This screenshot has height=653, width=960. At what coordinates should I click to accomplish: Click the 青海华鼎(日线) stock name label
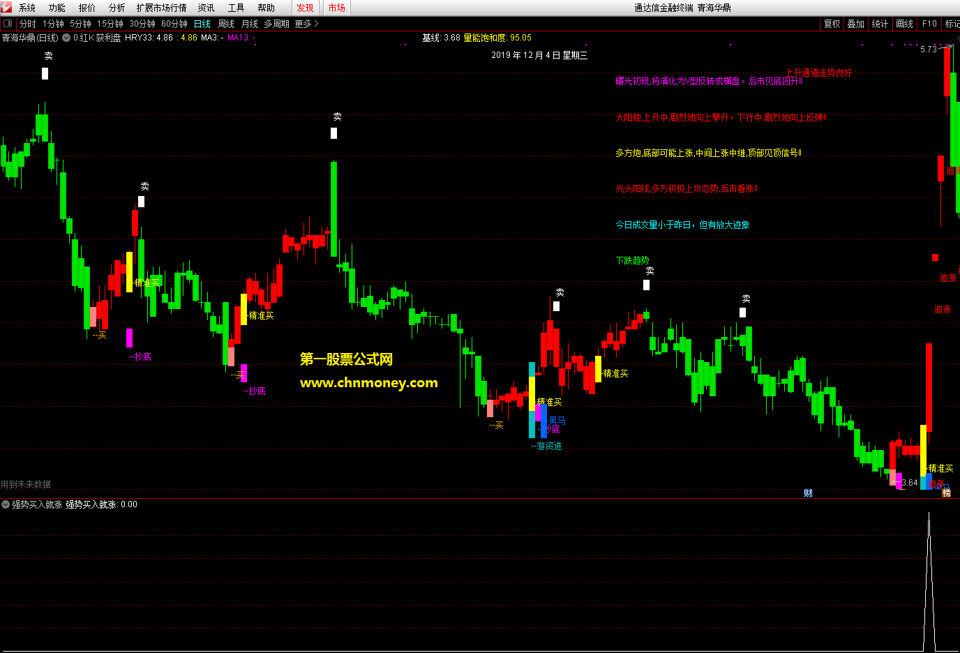(x=30, y=38)
